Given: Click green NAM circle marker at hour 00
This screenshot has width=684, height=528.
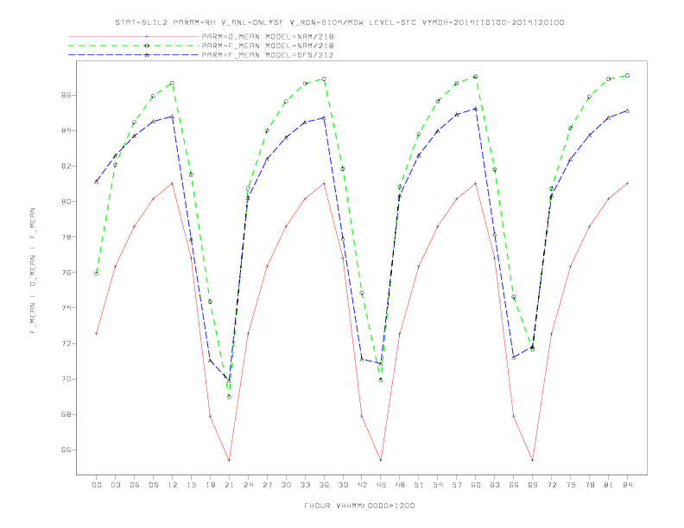Looking at the screenshot, I should point(97,273).
